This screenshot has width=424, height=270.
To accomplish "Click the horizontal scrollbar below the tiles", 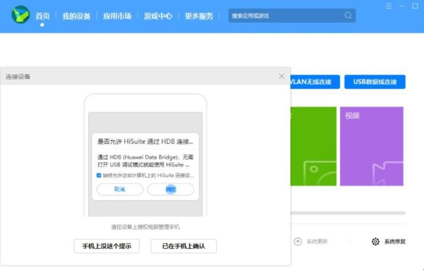I will tap(348, 213).
